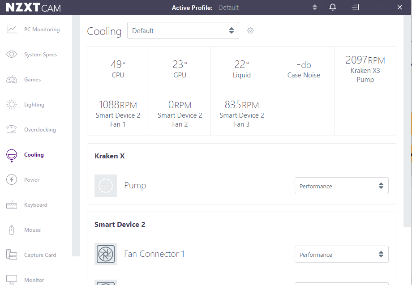Go to Lighting section

(x=34, y=104)
